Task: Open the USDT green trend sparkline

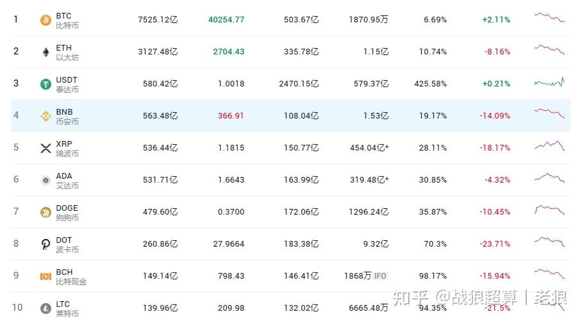Action: (x=549, y=83)
